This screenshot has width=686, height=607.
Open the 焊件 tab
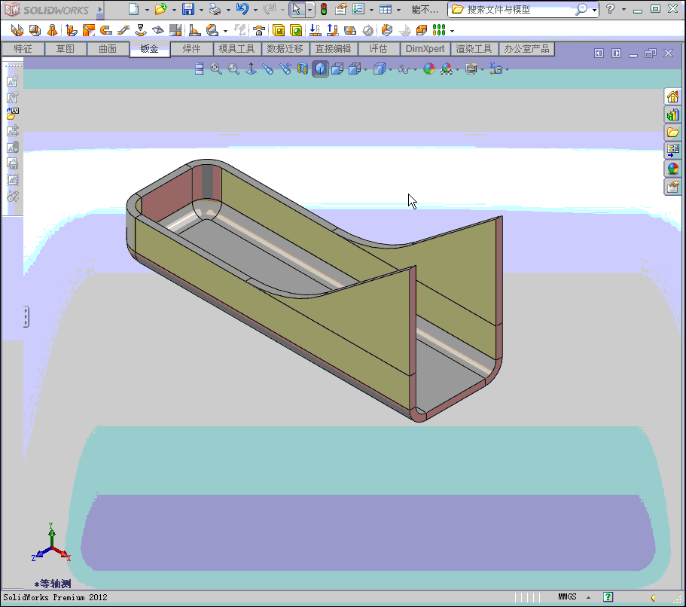(191, 49)
